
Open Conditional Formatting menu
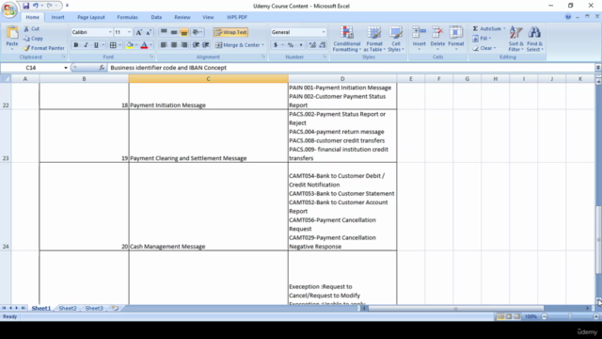(347, 39)
